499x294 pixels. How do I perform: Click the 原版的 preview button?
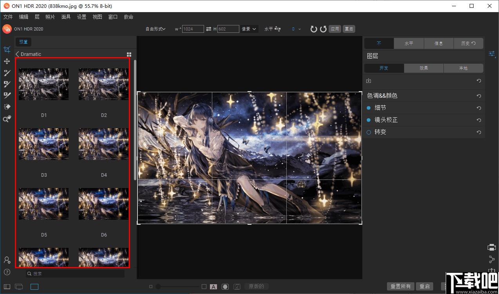(x=257, y=287)
